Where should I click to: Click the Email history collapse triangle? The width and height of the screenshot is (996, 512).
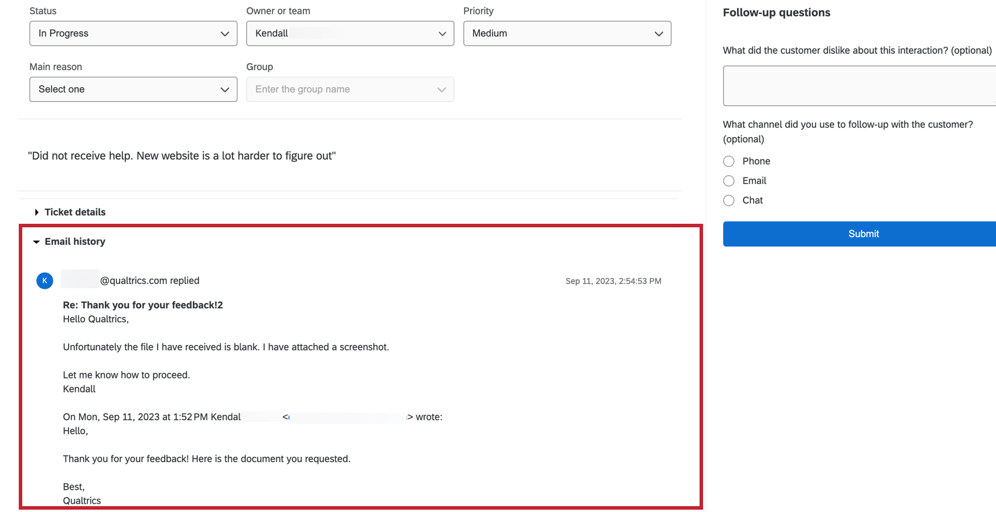37,241
